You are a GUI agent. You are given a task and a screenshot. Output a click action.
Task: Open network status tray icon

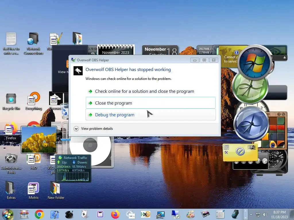(258, 215)
